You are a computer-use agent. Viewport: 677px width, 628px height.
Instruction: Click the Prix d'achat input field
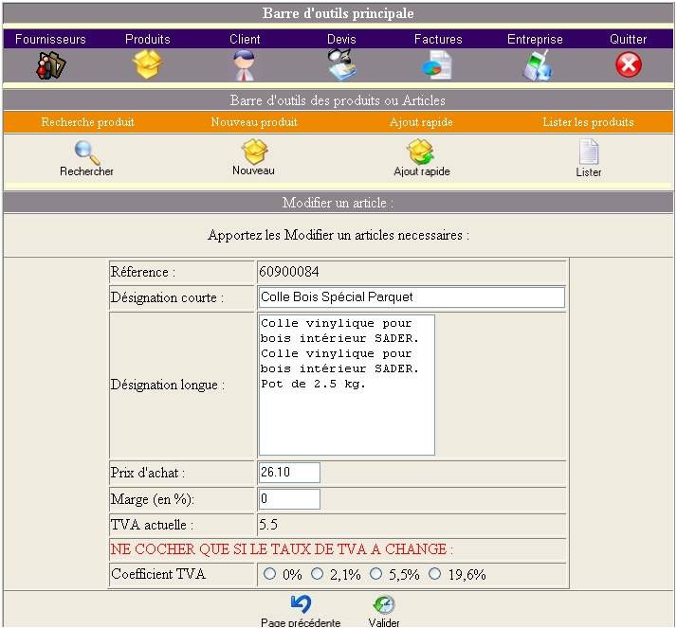(x=289, y=473)
